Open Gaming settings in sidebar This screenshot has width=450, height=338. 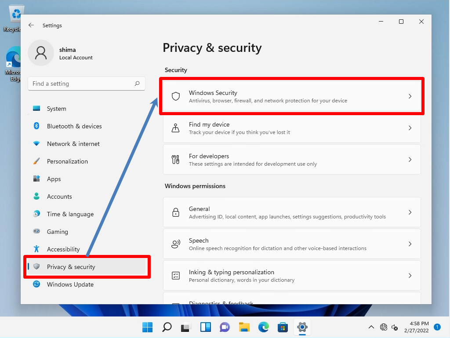87,232
